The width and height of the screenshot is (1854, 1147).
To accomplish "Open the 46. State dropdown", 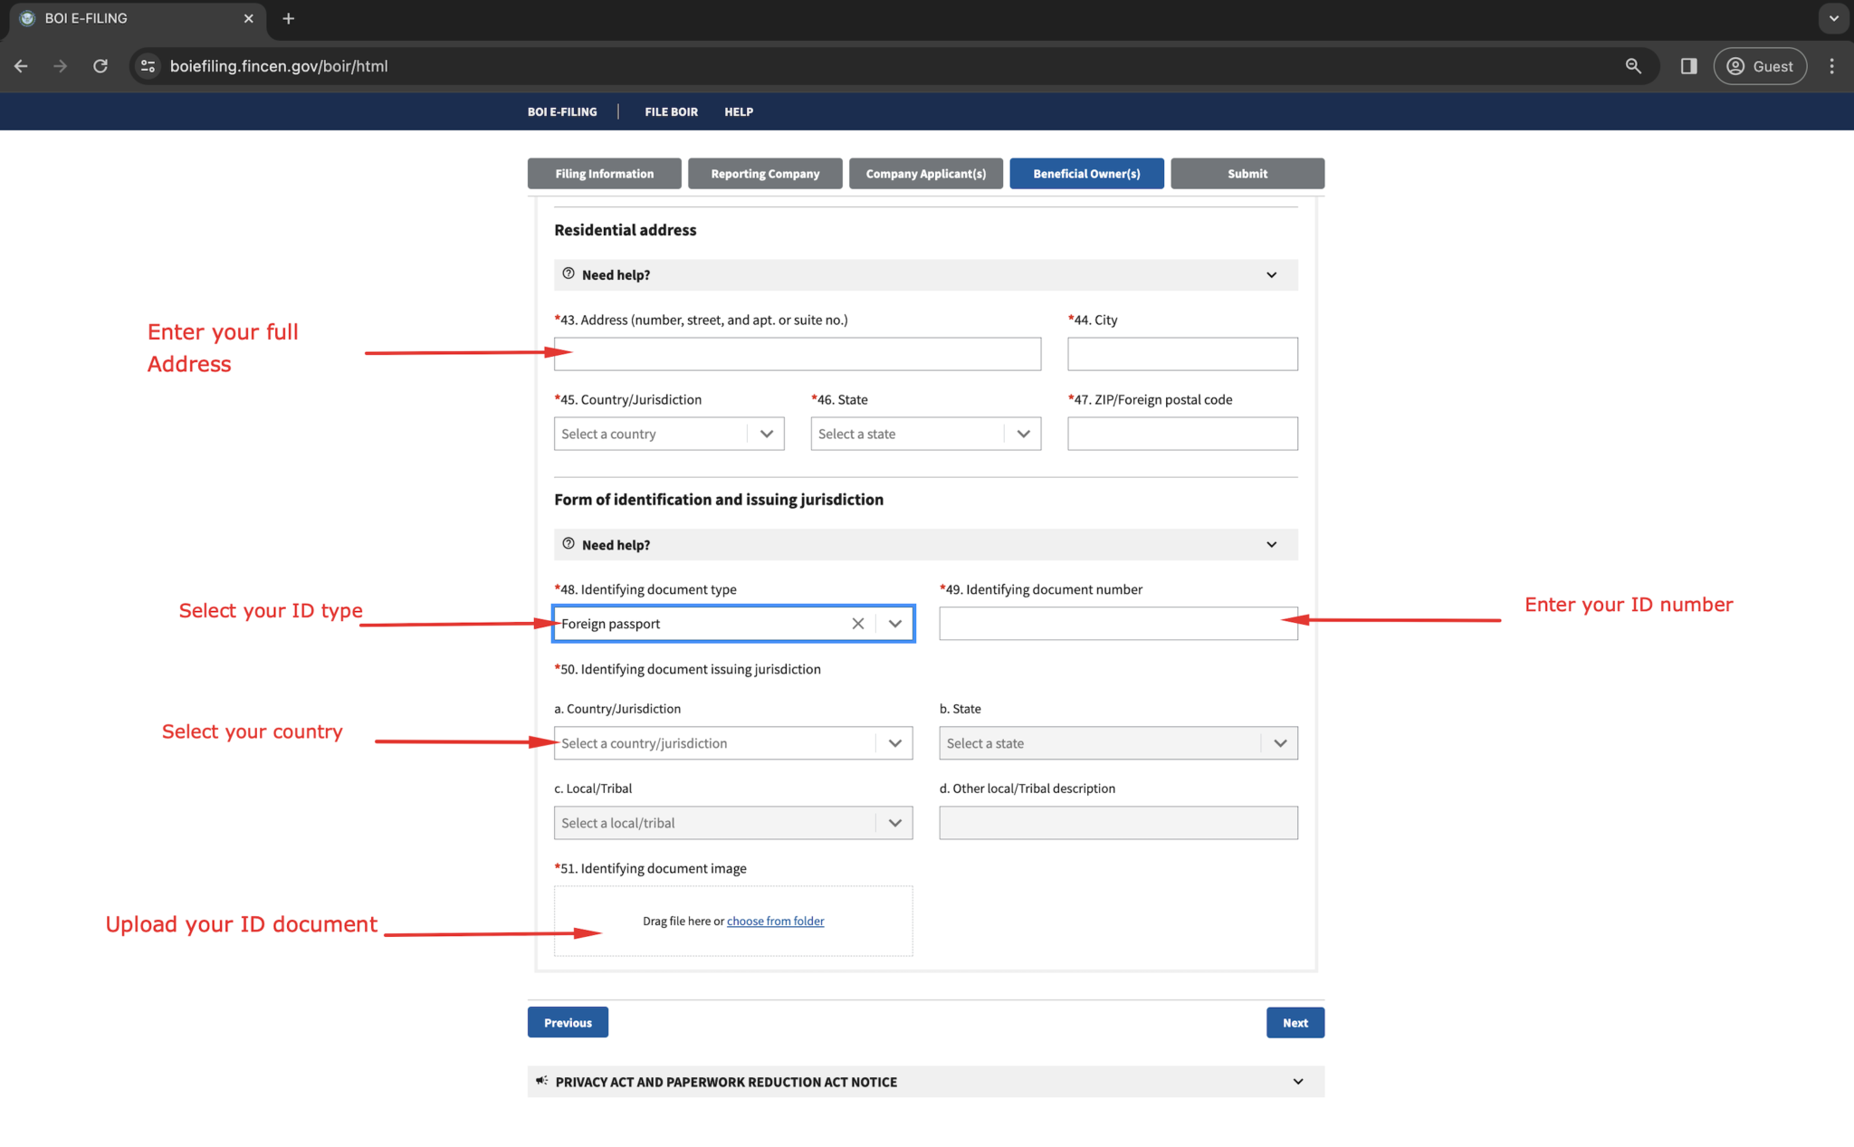I will coord(925,434).
